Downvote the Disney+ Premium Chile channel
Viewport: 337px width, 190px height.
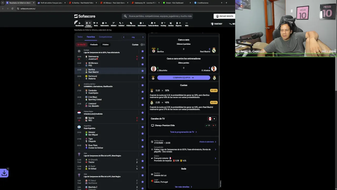[214, 125]
